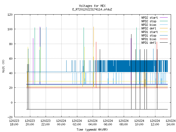
Task: Click the 120224 04:00 time tick label
Action: 92,123
